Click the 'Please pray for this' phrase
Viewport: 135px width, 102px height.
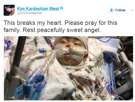tap(91, 23)
